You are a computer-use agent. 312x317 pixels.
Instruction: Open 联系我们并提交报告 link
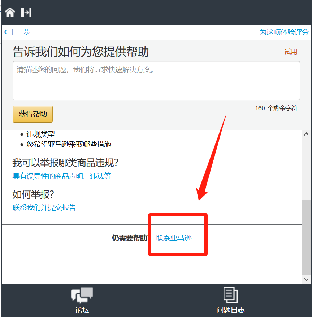click(44, 207)
